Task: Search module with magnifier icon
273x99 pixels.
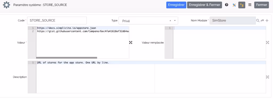Action: click(258, 20)
